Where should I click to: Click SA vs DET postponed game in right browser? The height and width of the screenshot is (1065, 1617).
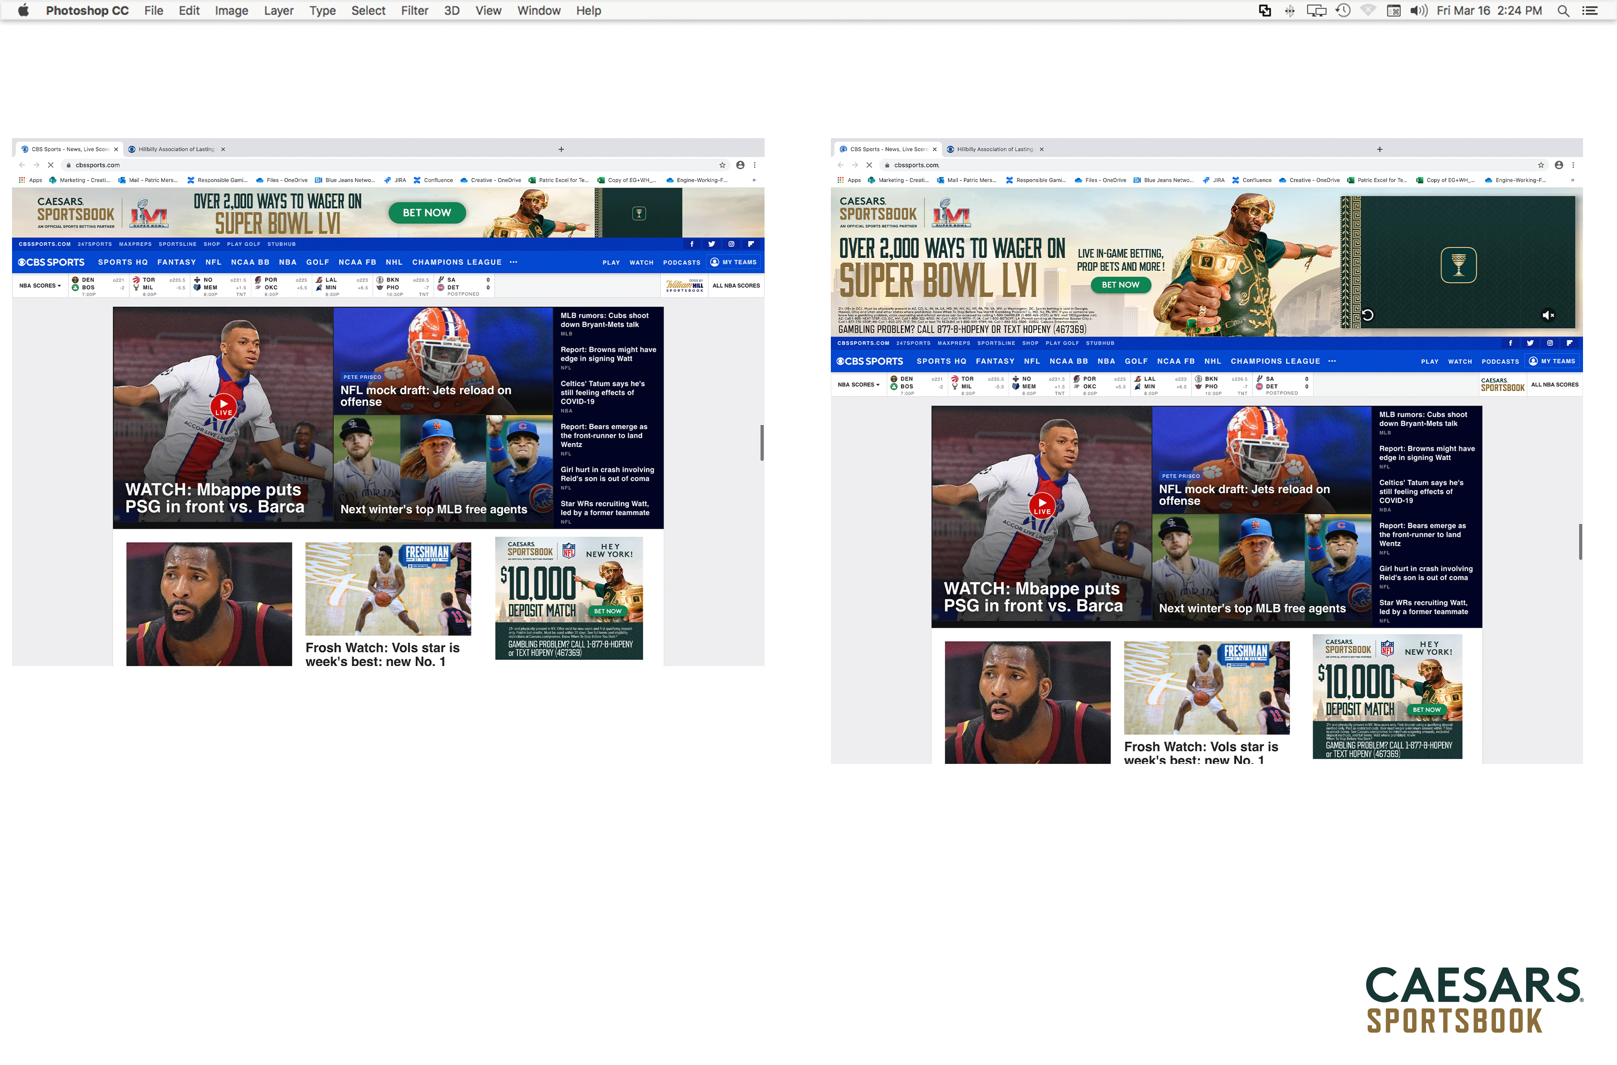tap(1282, 385)
